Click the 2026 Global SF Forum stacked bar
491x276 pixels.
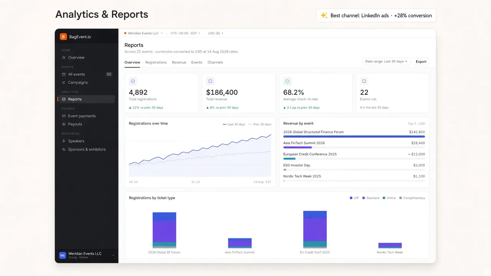pyautogui.click(x=164, y=230)
